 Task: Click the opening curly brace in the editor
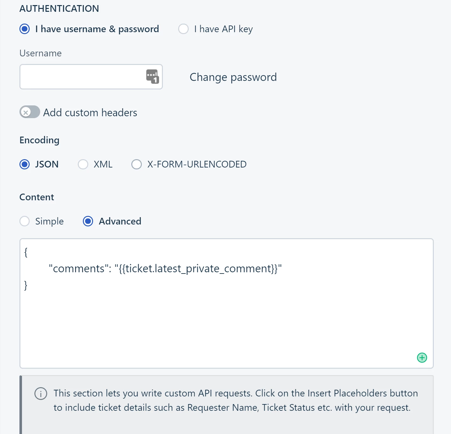(26, 252)
